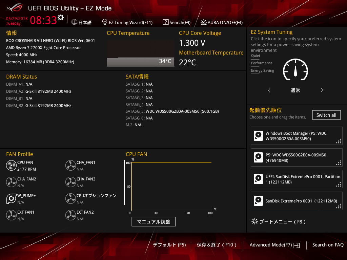Select the EXT FAN2 icon
Screen dimensions: 347x260
tap(70, 215)
